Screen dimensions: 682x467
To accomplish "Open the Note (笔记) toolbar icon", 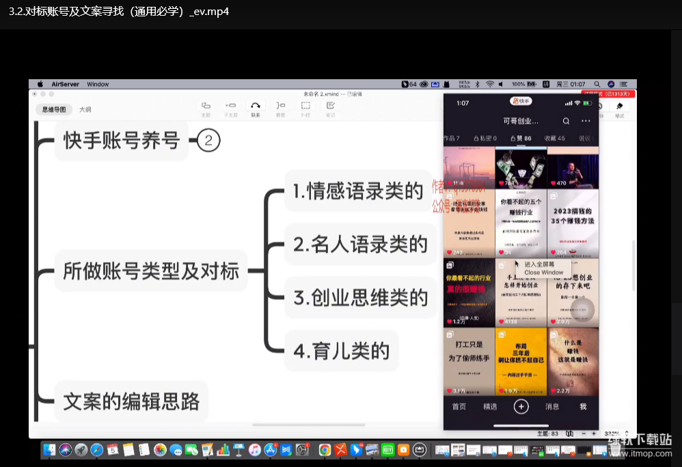I will coord(331,106).
